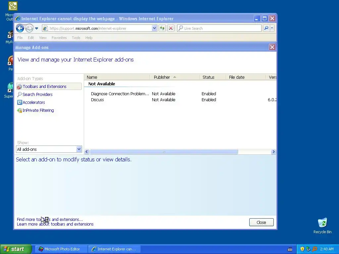Open the Windows start menu

tap(16, 249)
